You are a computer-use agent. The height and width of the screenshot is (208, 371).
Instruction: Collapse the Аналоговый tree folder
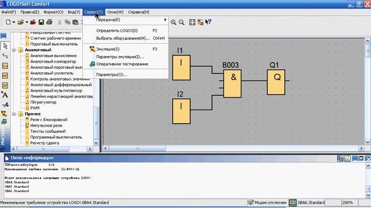pos(14,50)
